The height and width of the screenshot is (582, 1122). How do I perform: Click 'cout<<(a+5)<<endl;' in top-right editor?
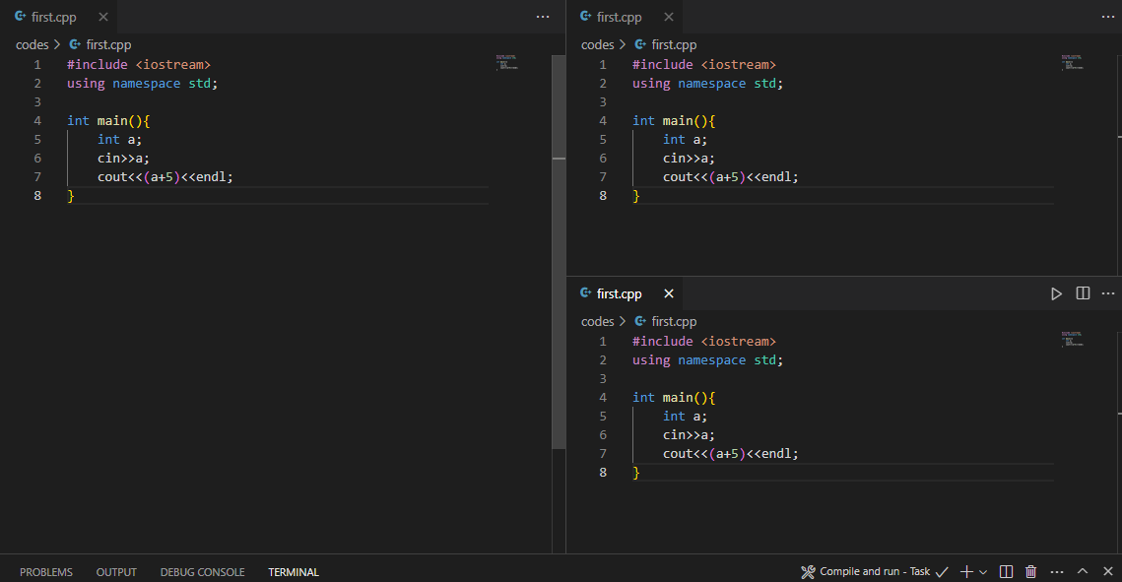[731, 176]
